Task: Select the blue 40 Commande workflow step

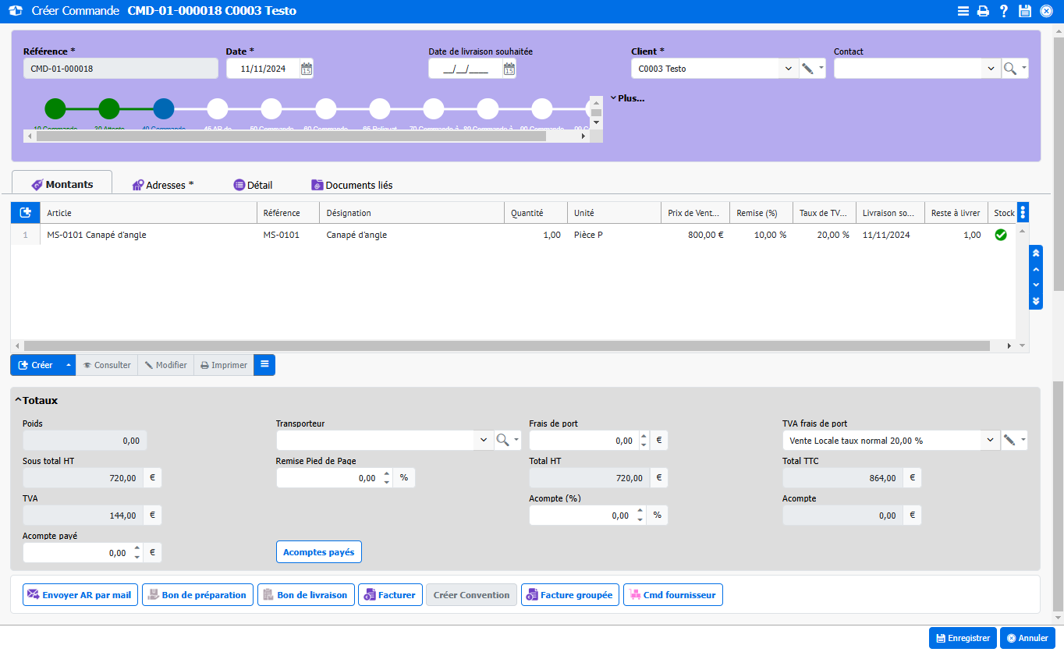Action: [163, 108]
